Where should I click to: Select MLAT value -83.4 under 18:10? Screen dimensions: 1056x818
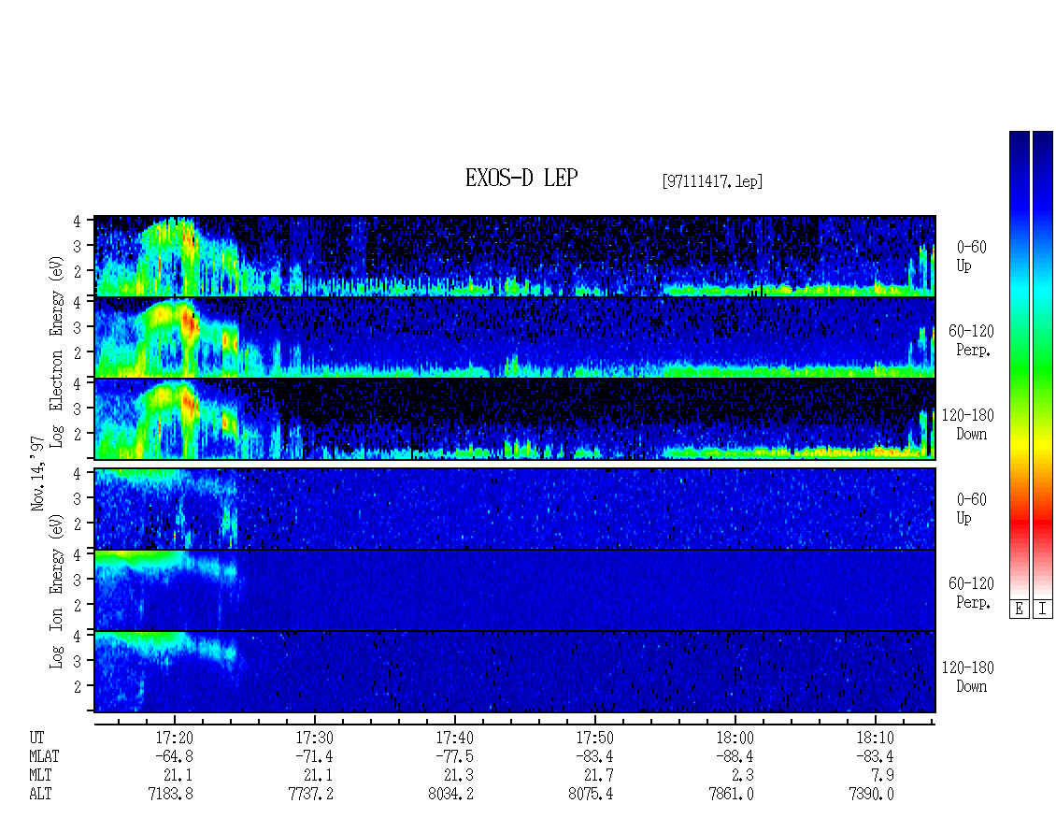(x=875, y=756)
